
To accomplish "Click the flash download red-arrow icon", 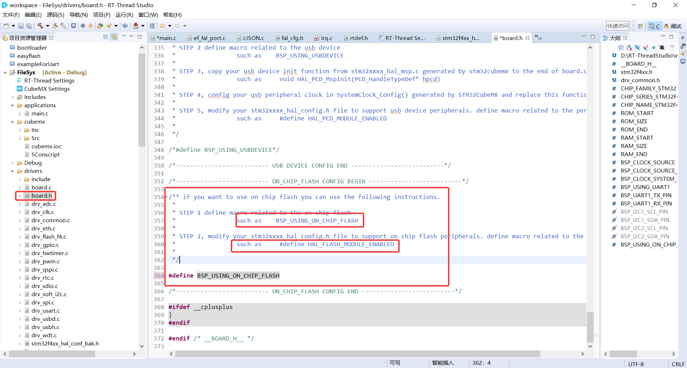I will (x=136, y=25).
